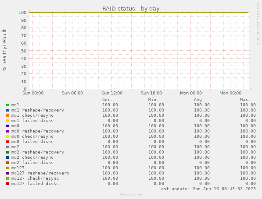The width and height of the screenshot is (262, 199).
Task: Click the 'Mon 06:00' time axis label
Action: 230,93
